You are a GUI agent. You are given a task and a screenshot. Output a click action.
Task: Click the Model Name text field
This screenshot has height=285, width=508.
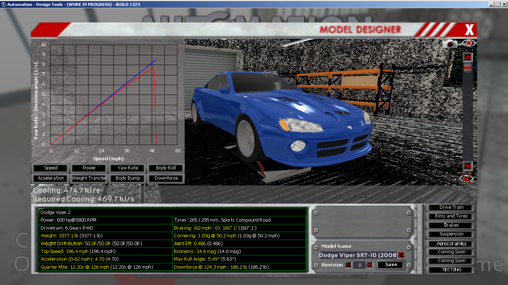click(x=359, y=255)
